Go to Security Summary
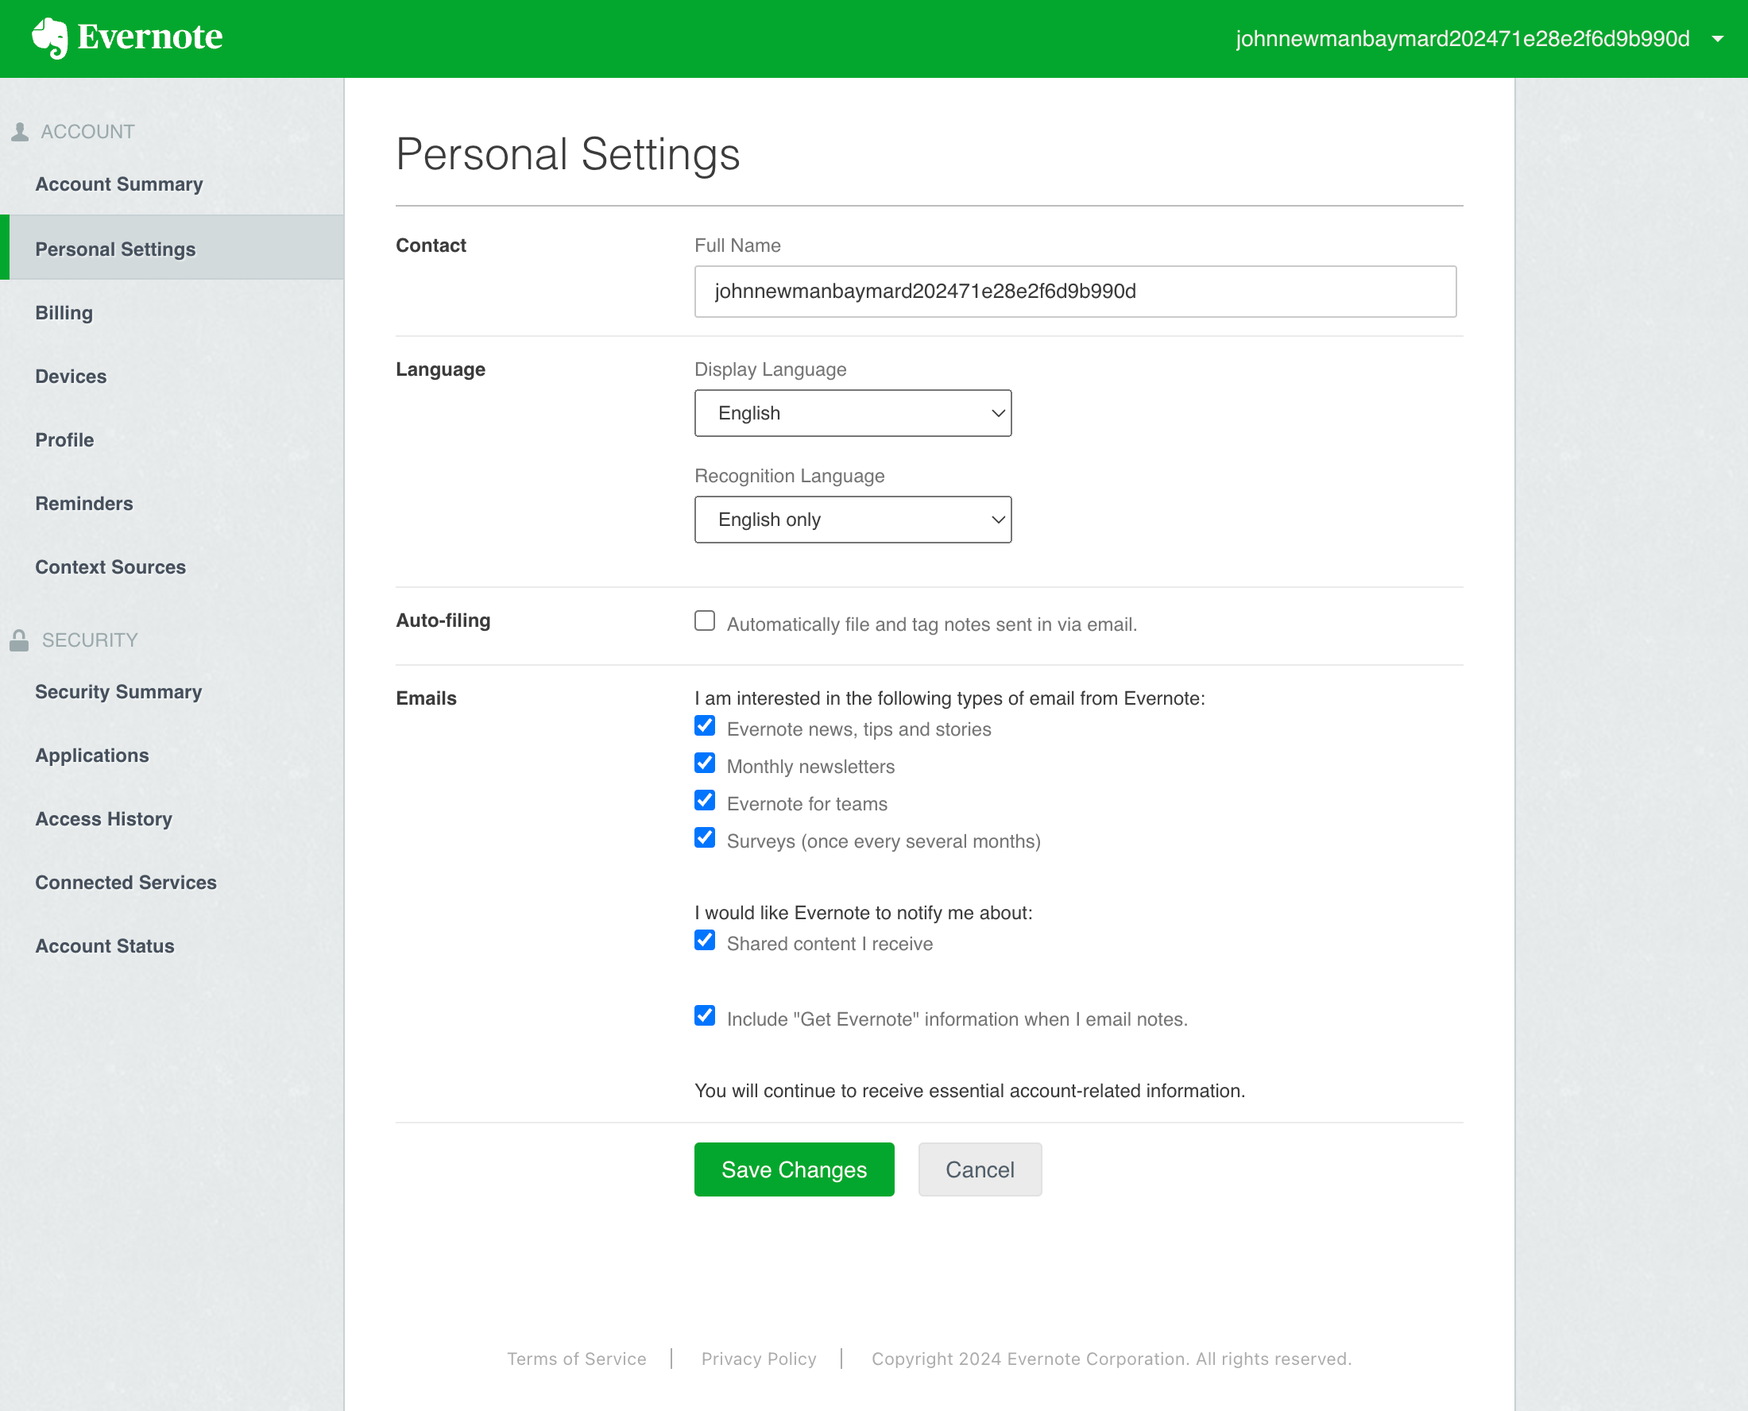The height and width of the screenshot is (1411, 1748). coord(118,692)
